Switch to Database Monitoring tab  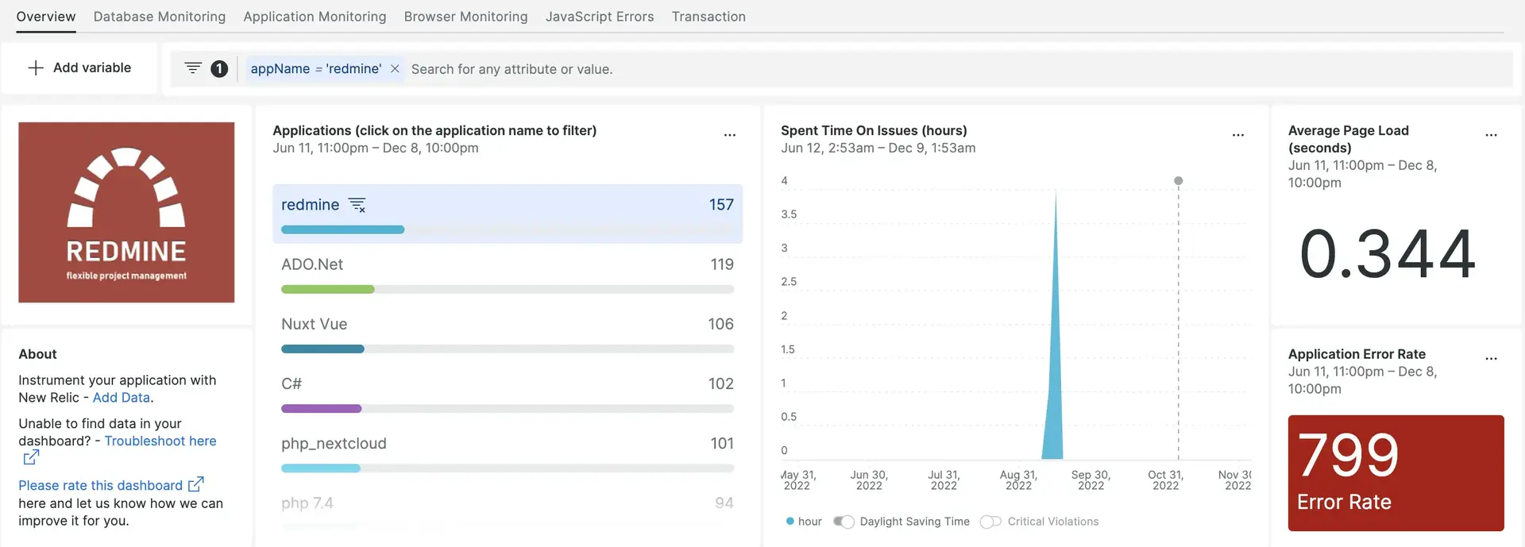[x=160, y=17]
